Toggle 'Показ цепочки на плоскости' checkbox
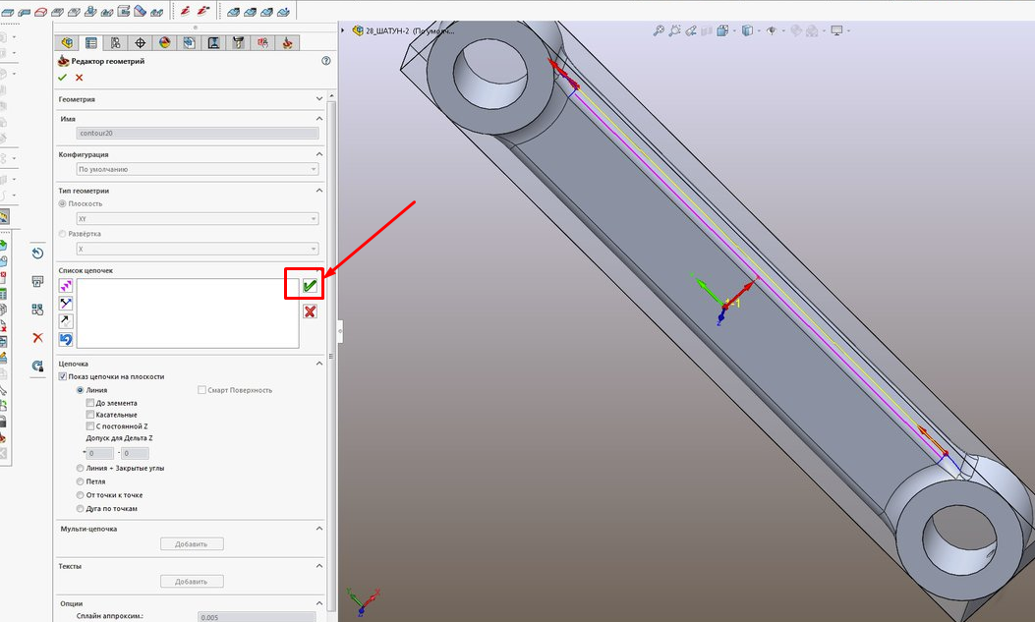Screen dimensions: 1035x622 click(x=63, y=376)
